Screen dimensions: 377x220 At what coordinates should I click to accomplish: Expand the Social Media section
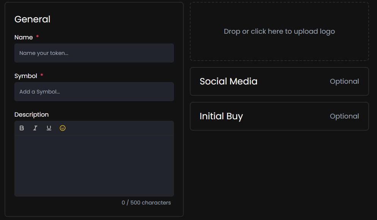coord(229,81)
